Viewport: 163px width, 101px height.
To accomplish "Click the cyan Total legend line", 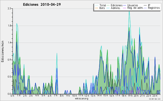I will 96,5.
